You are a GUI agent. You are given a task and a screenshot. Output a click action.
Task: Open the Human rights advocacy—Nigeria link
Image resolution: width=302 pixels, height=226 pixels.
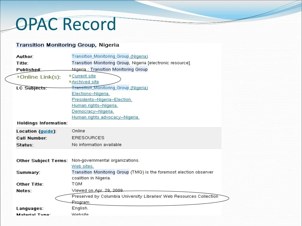click(105, 117)
